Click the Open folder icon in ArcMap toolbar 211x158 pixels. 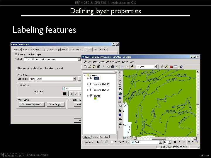coord(90,67)
